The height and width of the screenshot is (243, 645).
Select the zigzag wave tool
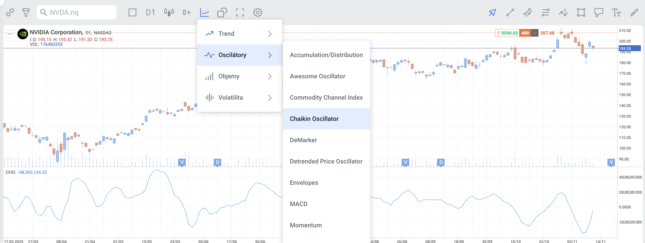point(563,12)
